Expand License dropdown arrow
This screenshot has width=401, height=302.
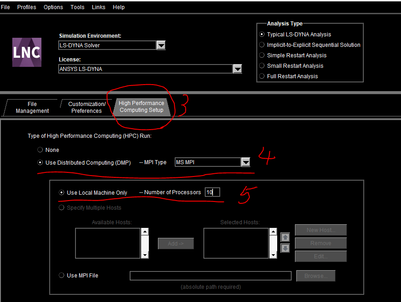coord(238,69)
